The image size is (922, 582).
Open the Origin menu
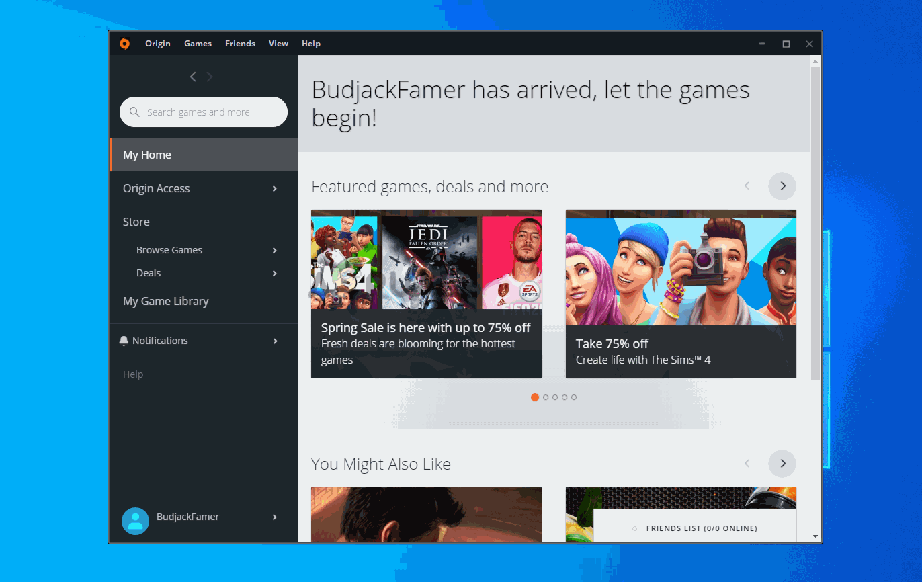(158, 44)
